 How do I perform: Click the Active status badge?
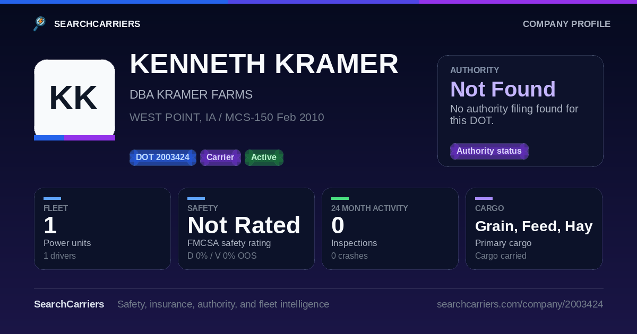[264, 157]
